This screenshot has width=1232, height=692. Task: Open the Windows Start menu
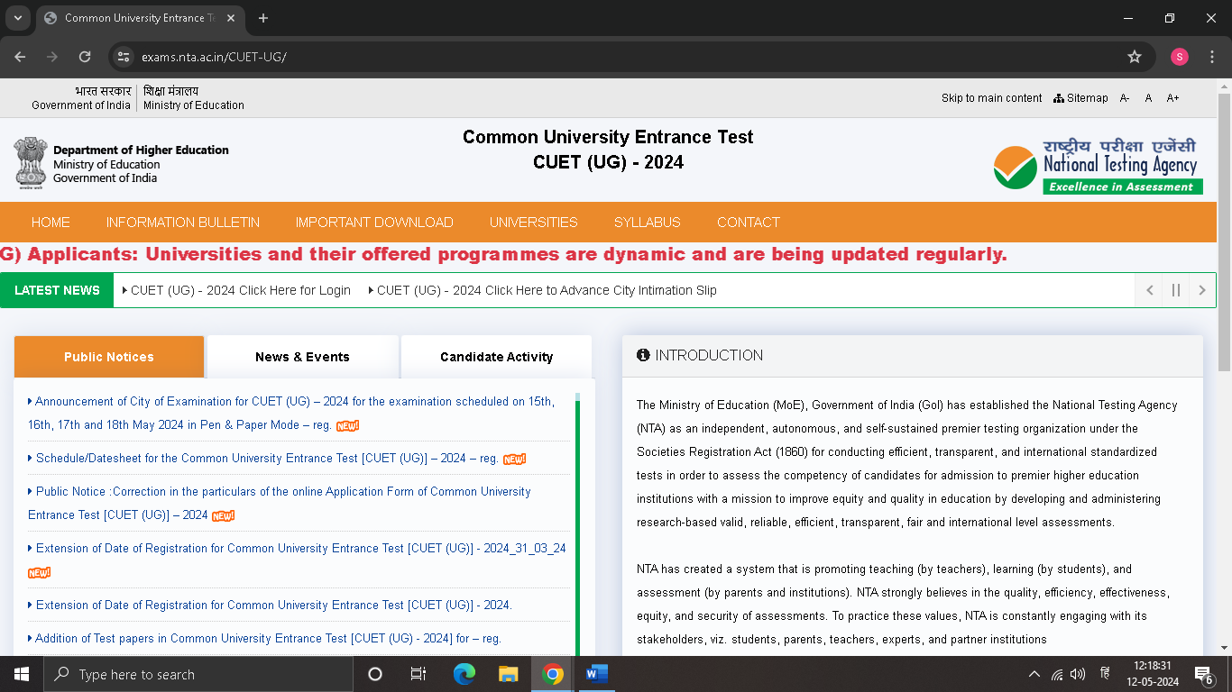22,674
